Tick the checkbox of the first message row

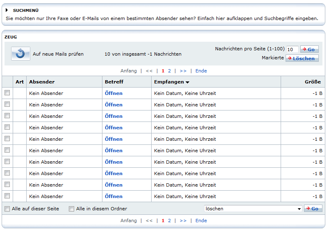coord(7,93)
